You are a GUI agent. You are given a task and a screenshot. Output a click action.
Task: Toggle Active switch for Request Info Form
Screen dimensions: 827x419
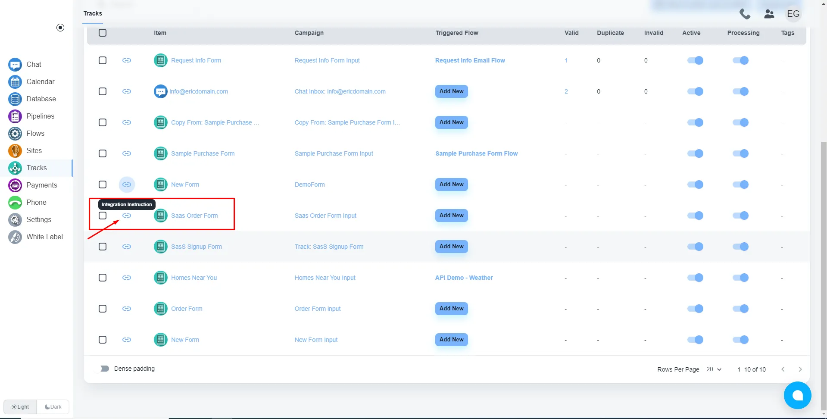695,60
